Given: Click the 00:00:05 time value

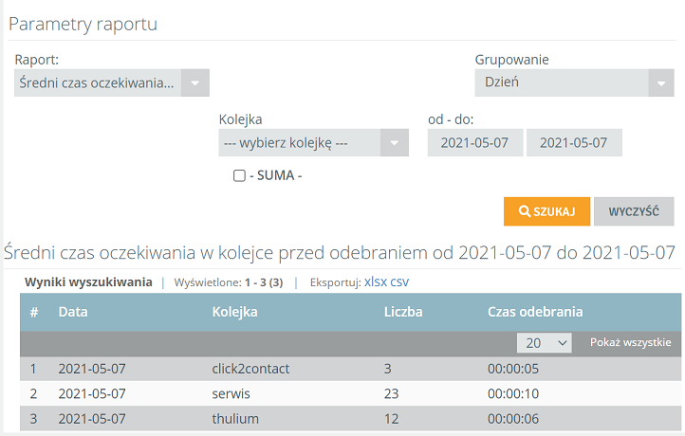Looking at the screenshot, I should tap(513, 369).
